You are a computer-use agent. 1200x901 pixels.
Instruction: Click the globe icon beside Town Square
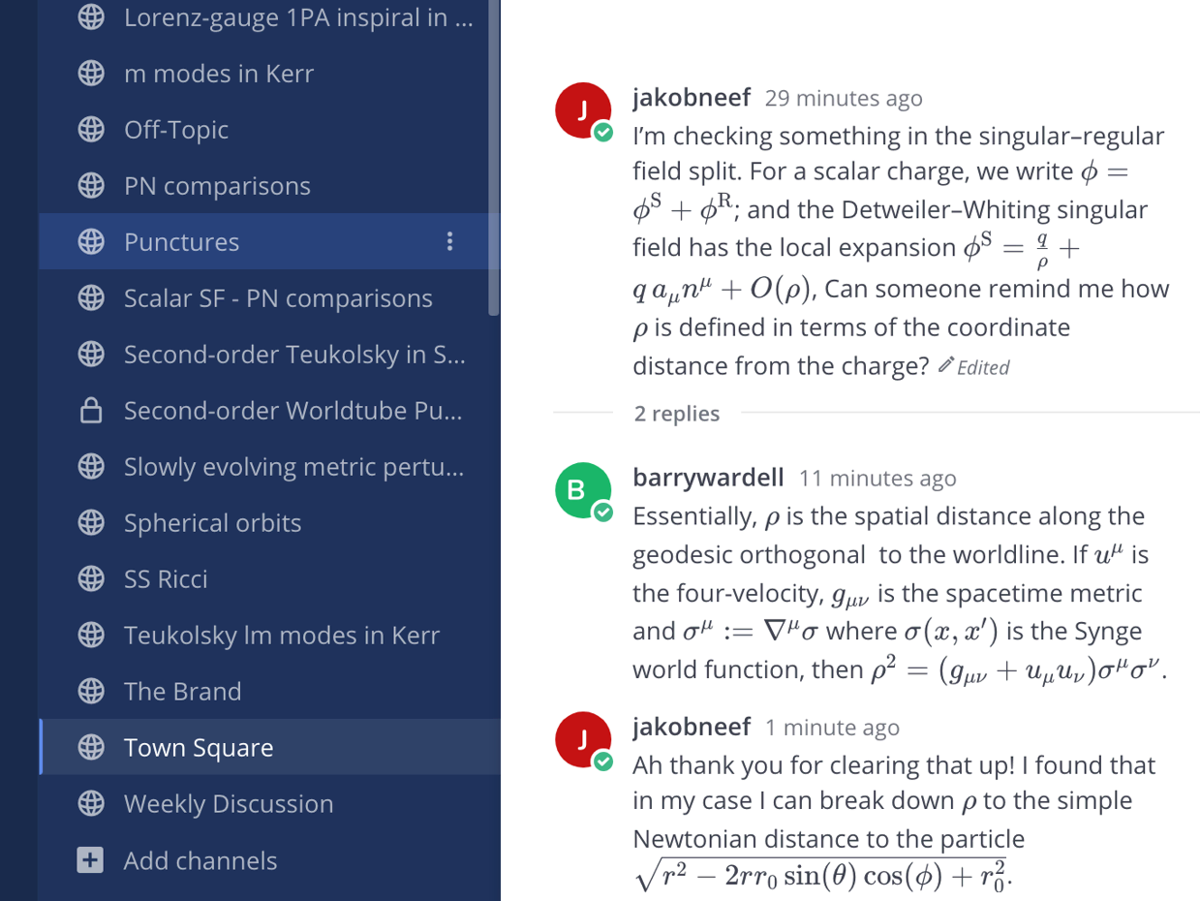[91, 748]
